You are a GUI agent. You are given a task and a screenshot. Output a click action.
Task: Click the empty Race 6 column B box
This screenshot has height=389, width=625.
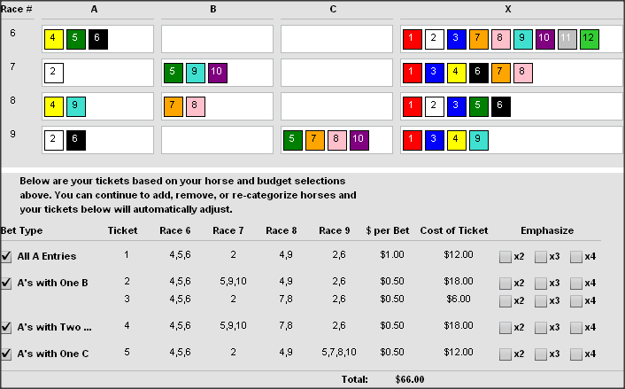click(x=217, y=39)
